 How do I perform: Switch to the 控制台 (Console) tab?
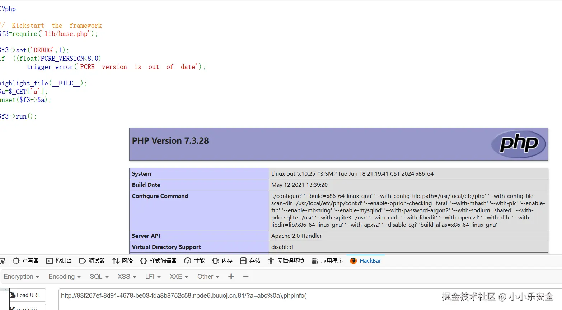(x=59, y=261)
